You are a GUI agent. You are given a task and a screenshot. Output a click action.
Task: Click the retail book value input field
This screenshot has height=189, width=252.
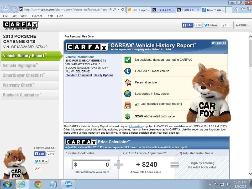point(91,165)
